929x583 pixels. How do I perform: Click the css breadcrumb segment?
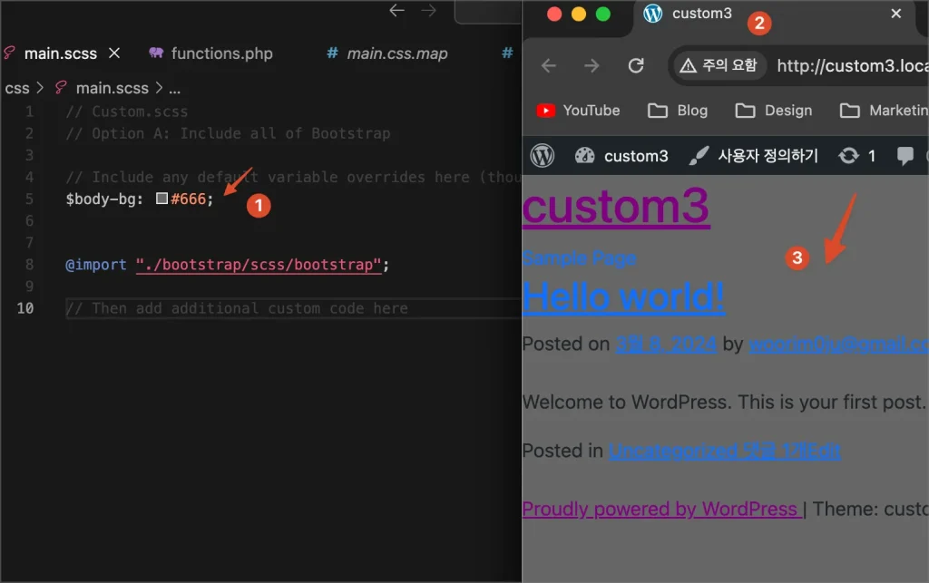click(x=17, y=88)
